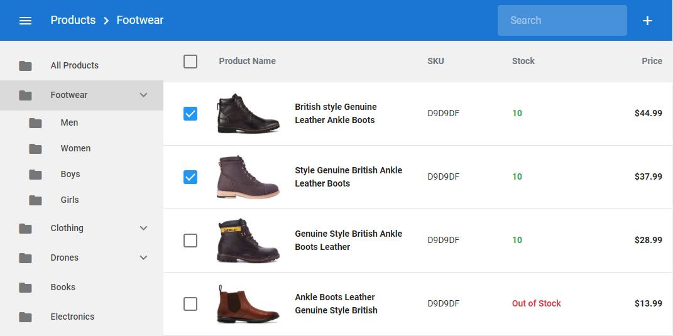Click the Books folder icon
673x336 pixels.
coord(25,288)
